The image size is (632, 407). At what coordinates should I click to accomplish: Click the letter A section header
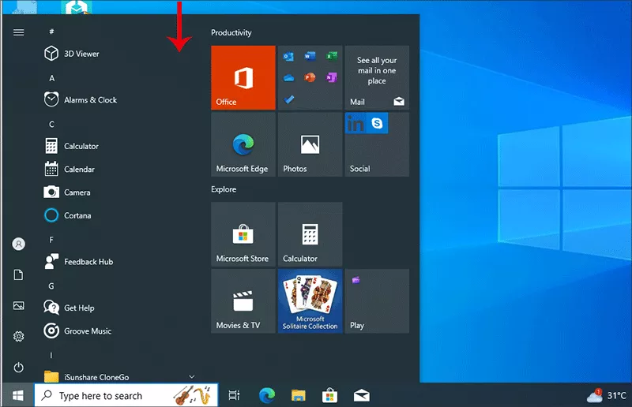51,78
